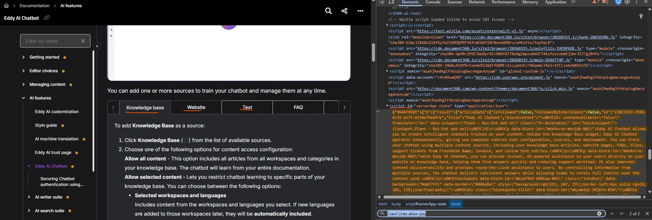Clear the Filter by name field
Screen dimensions: 652x220
click(83, 41)
